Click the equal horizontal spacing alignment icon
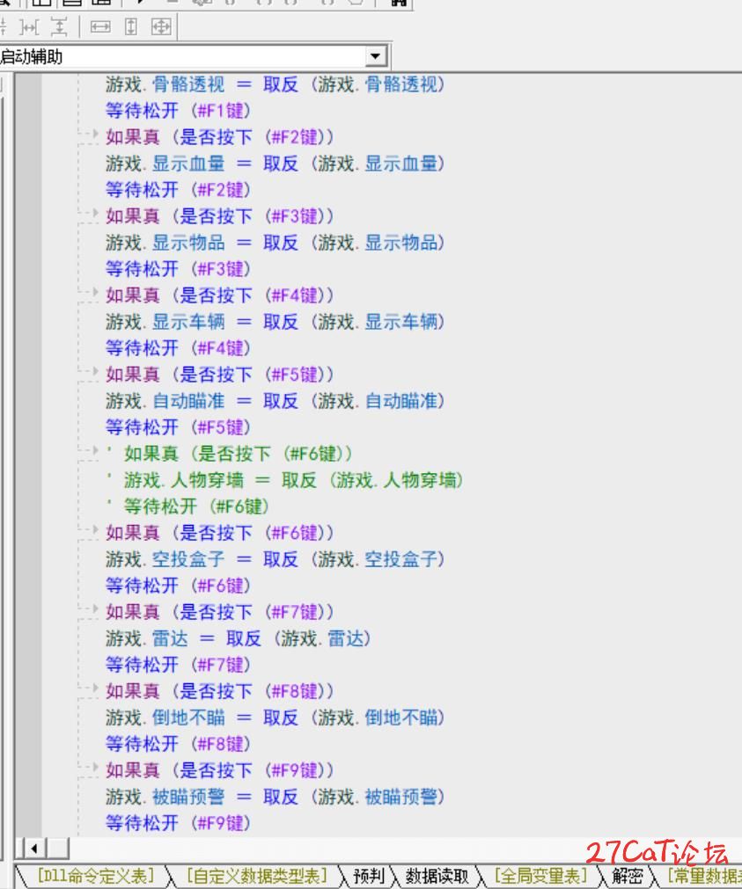The image size is (742, 889). pos(29,26)
